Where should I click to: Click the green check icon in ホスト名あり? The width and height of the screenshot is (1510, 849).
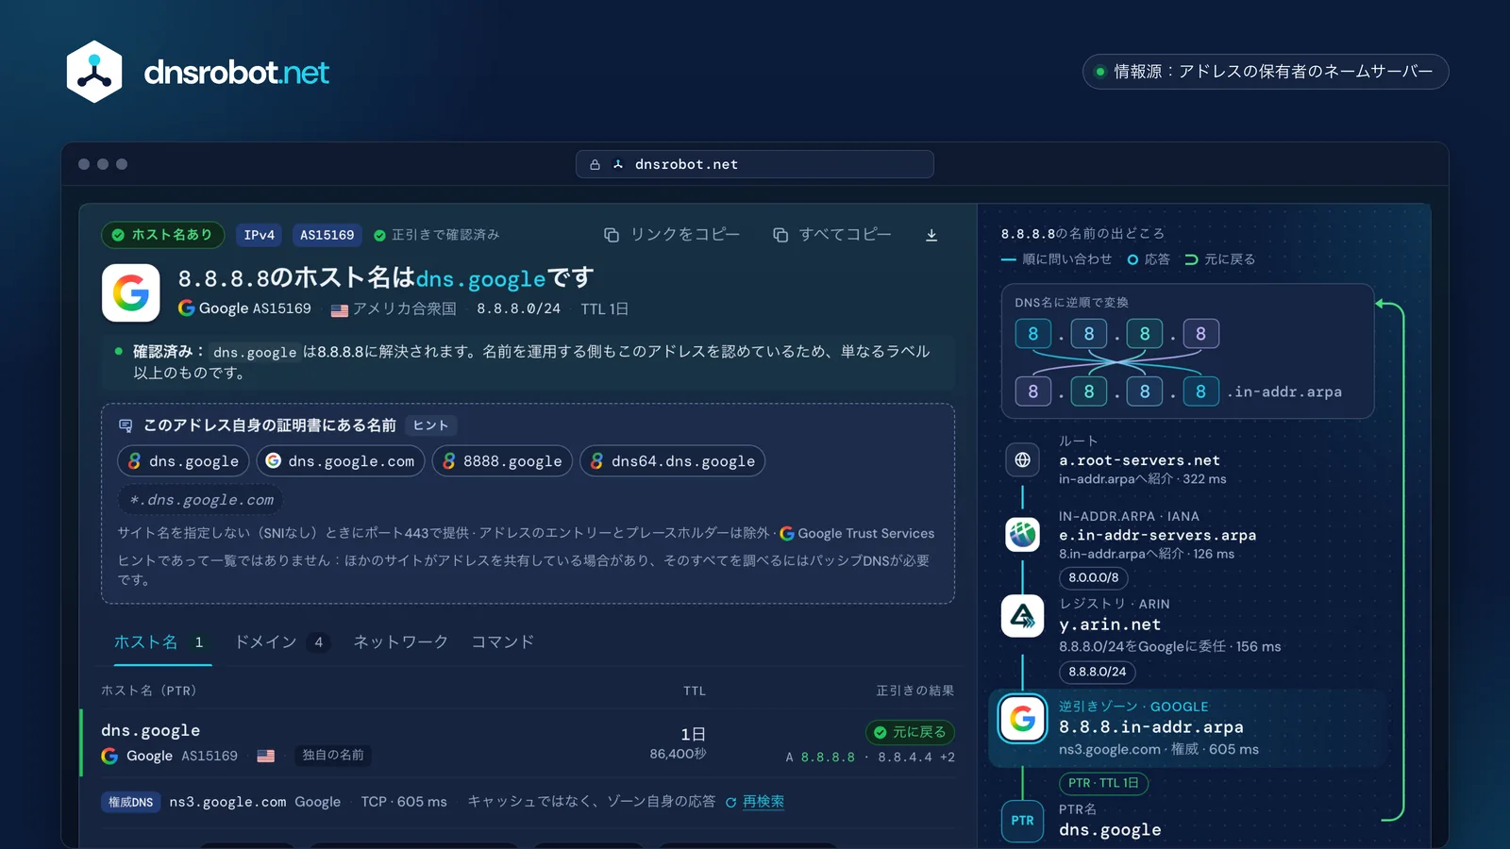pyautogui.click(x=118, y=235)
